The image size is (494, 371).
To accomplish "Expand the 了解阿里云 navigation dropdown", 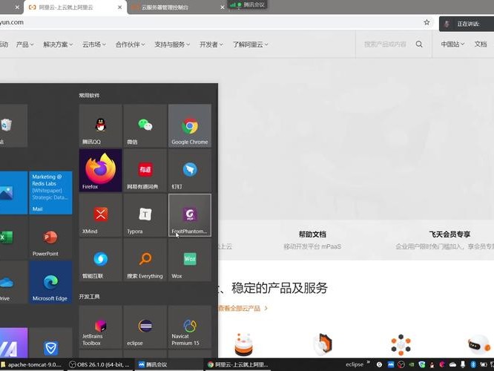I will (250, 45).
